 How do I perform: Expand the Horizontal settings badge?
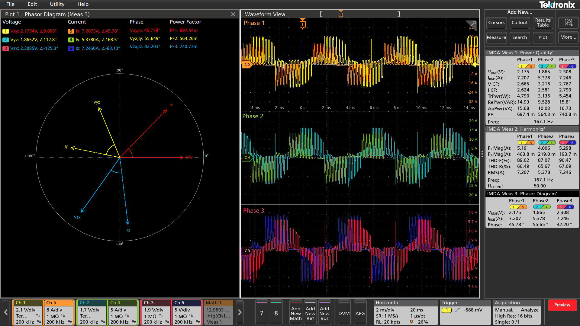(405, 313)
